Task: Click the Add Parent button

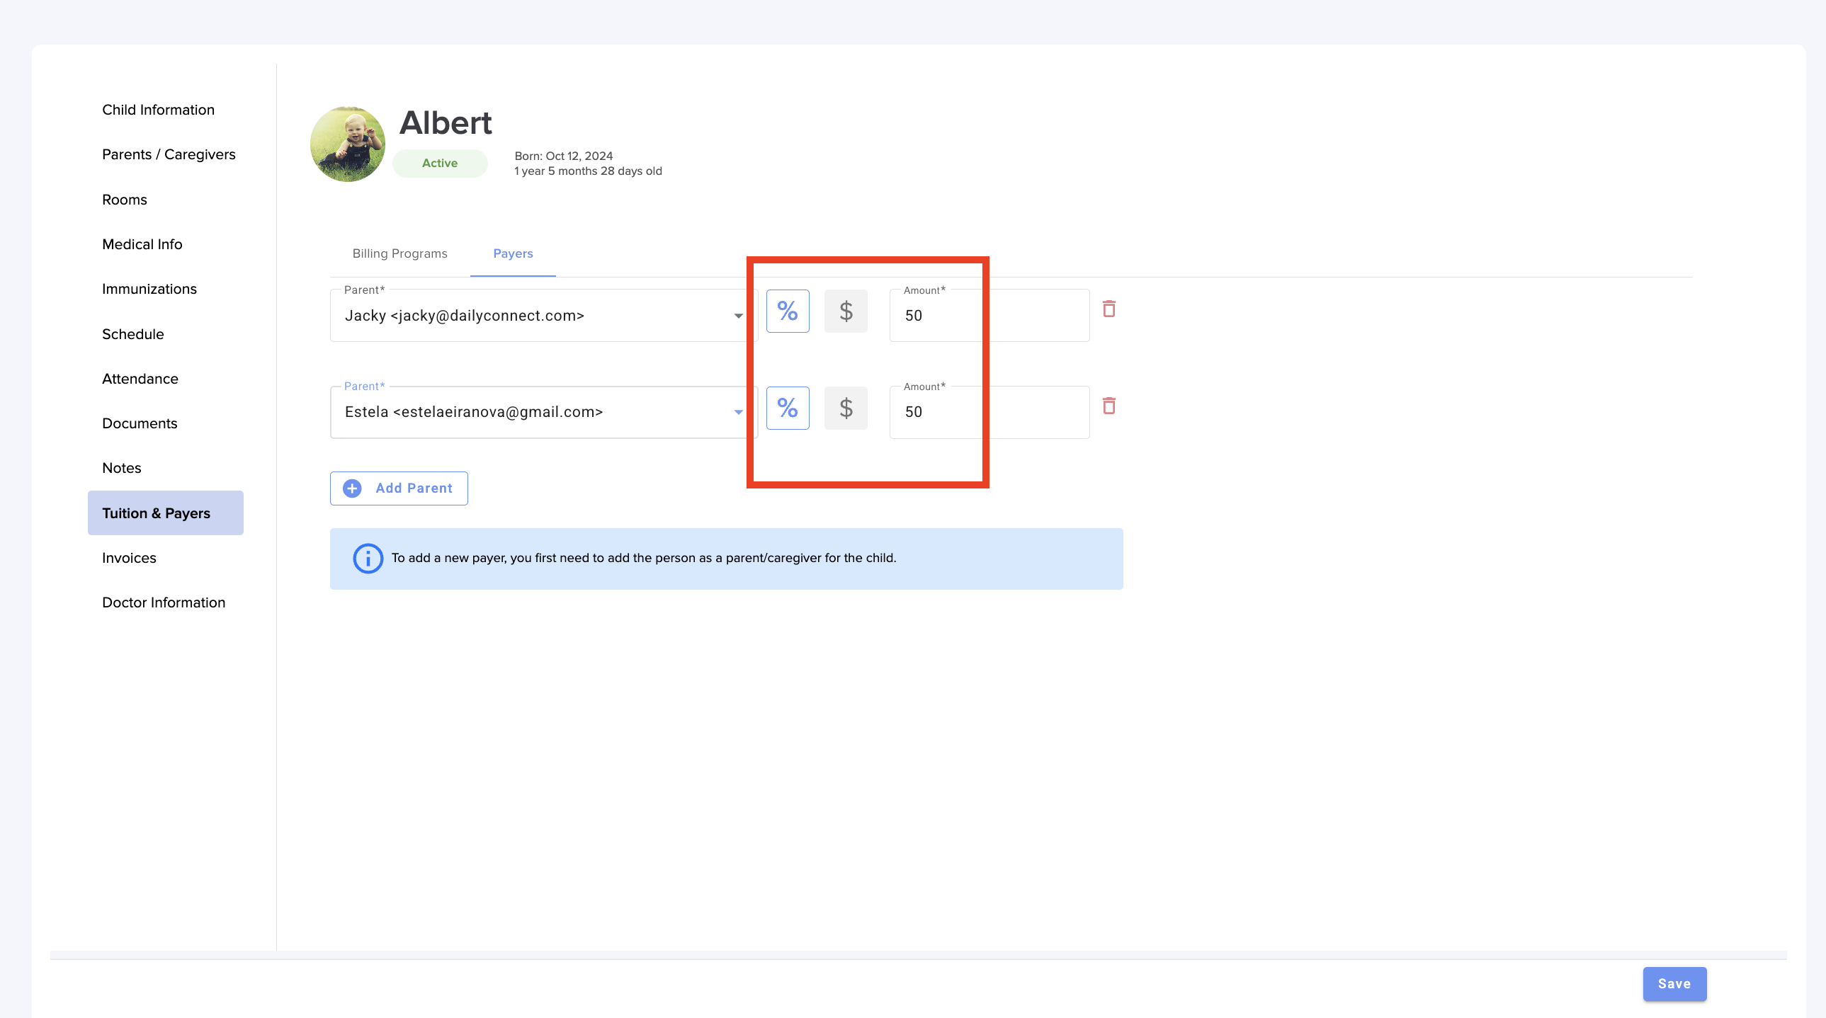Action: coord(398,488)
